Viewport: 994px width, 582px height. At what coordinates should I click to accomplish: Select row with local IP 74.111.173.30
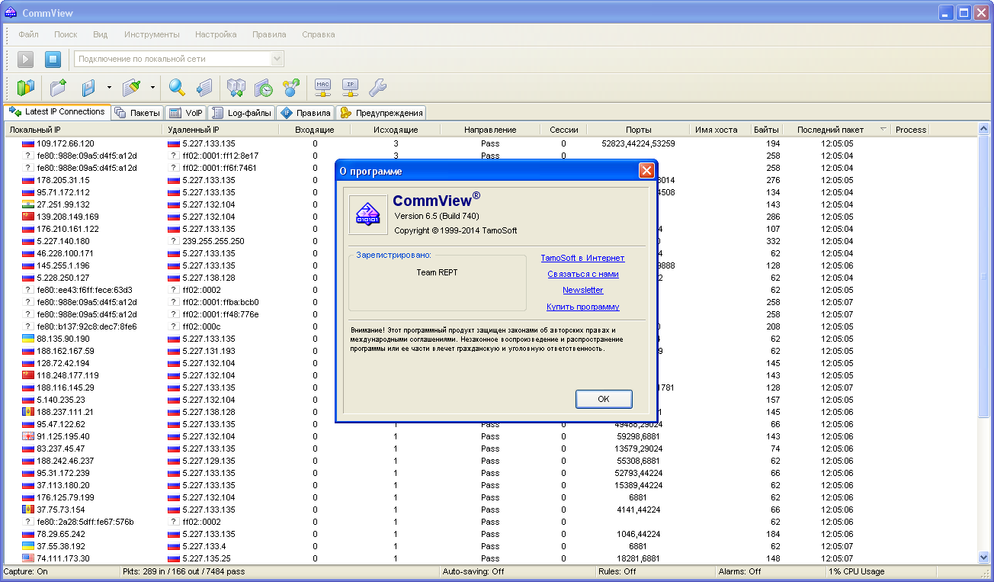pos(490,558)
